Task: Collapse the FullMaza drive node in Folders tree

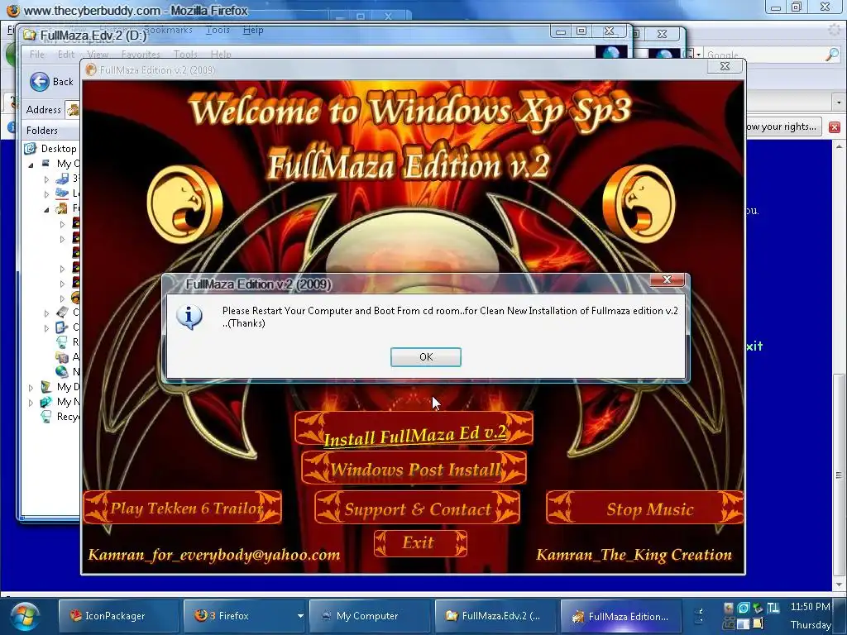Action: point(46,209)
